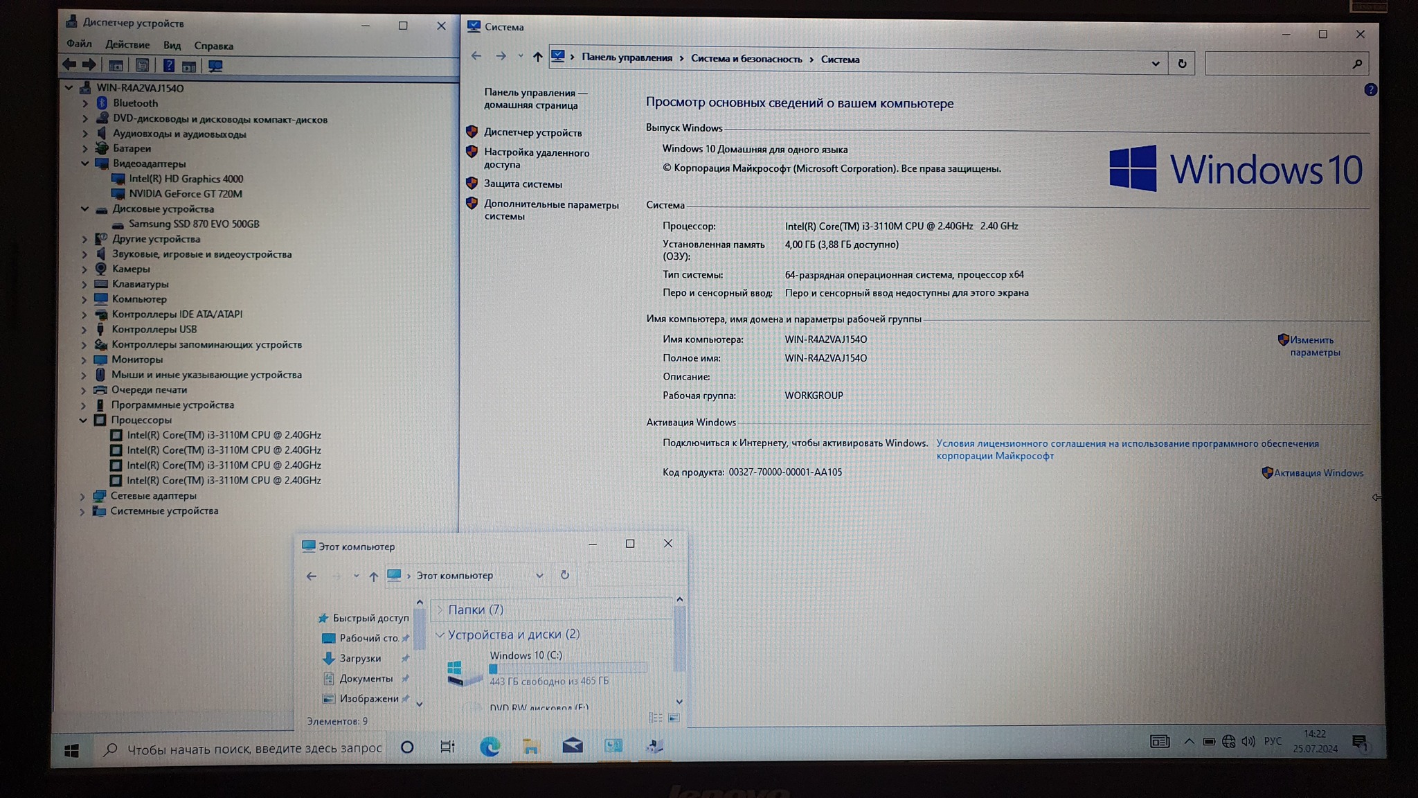Open the Вид menu in Device Manager

172,46
